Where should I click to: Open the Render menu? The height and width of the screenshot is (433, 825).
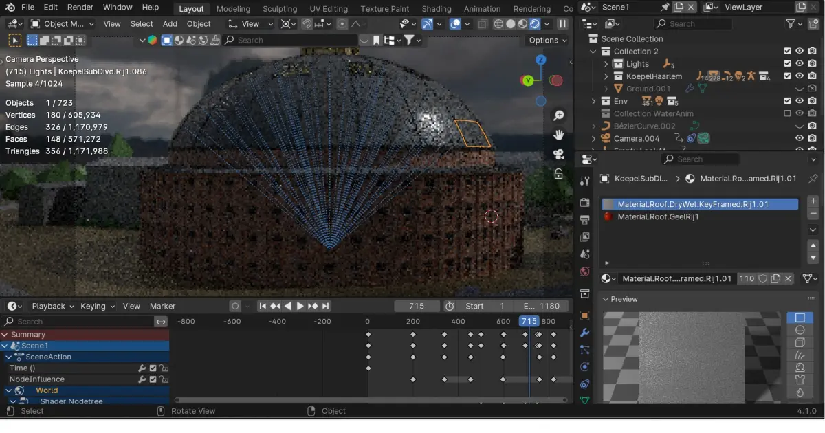click(80, 8)
